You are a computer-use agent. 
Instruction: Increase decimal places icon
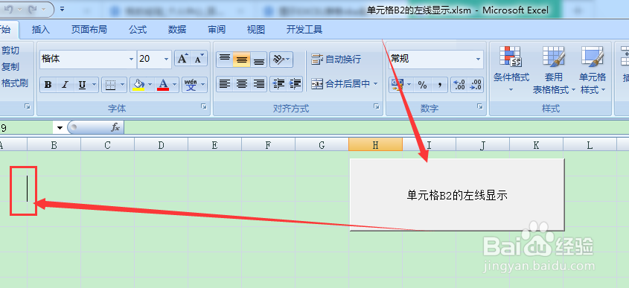click(459, 85)
